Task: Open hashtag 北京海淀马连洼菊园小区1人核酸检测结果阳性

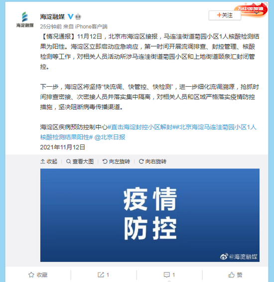Action: (148, 132)
